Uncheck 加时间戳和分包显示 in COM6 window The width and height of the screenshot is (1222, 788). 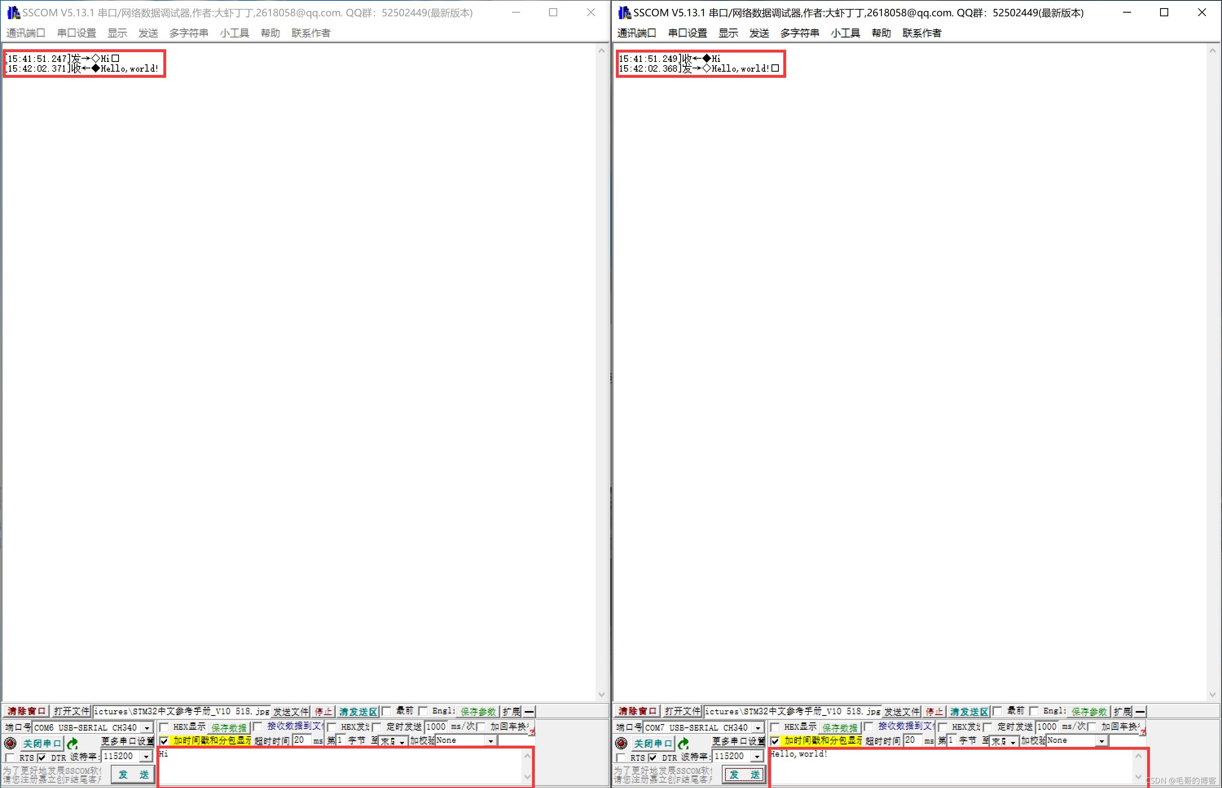pyautogui.click(x=164, y=741)
